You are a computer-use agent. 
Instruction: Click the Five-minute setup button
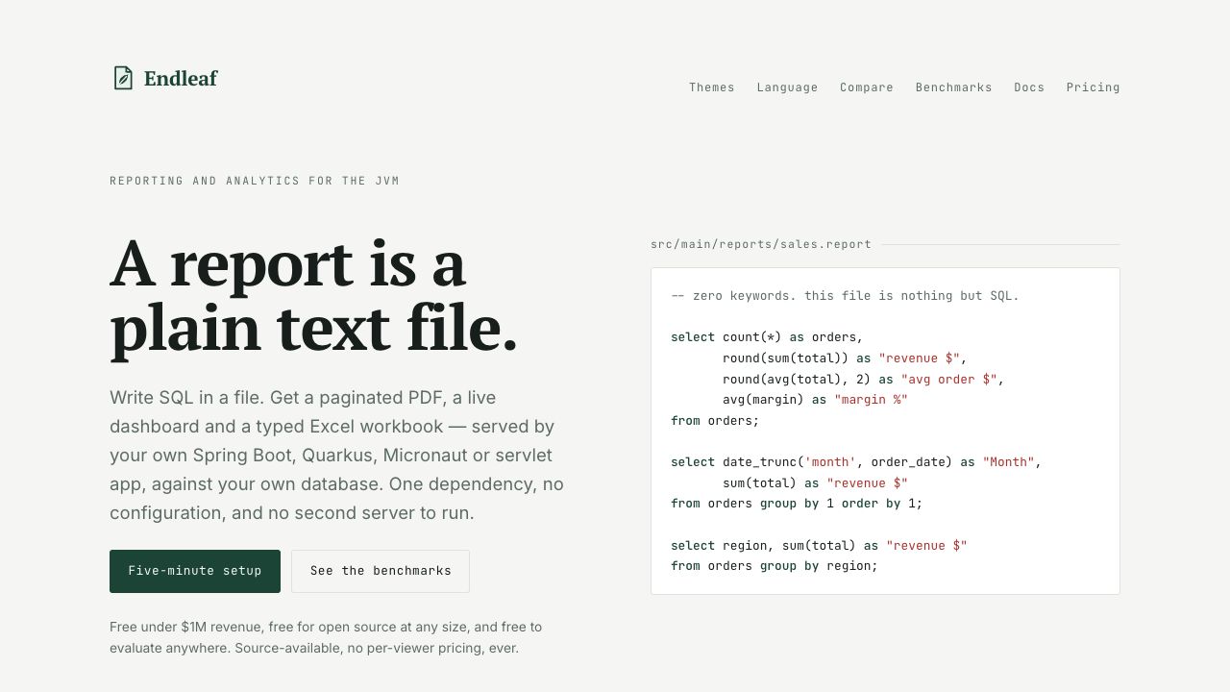(195, 571)
